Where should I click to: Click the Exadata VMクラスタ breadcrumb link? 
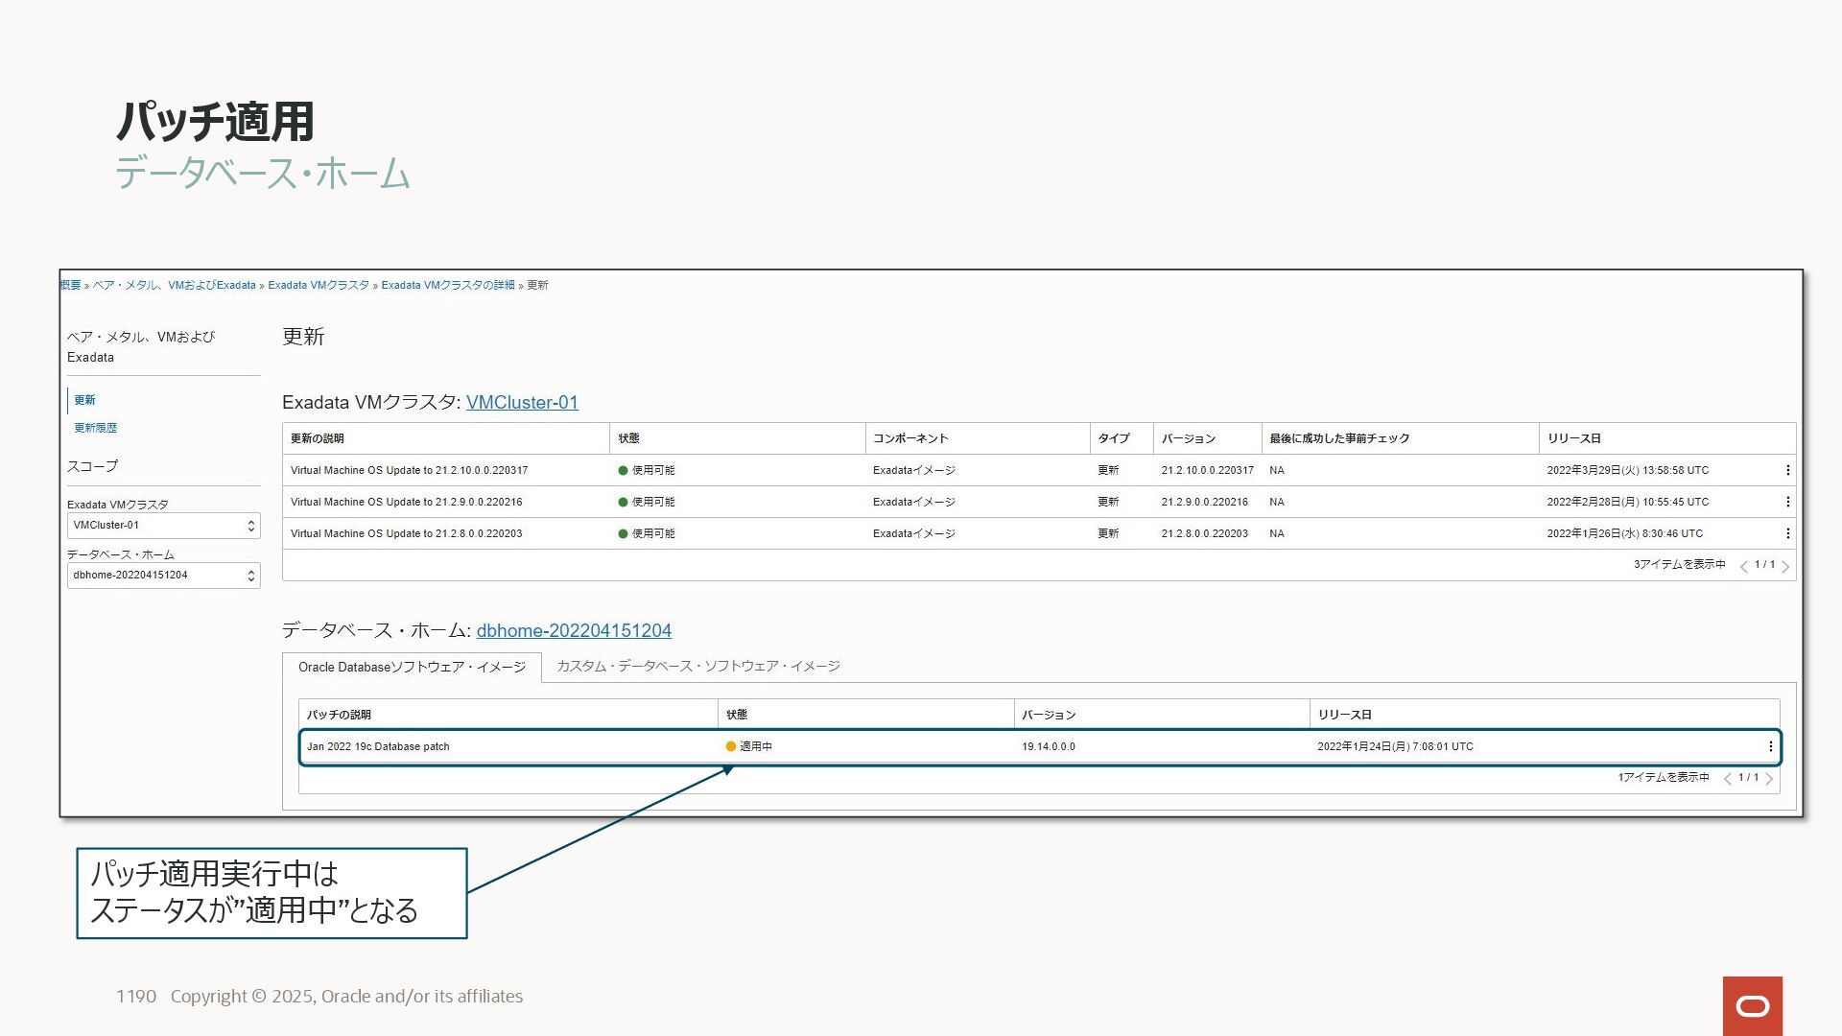(x=318, y=285)
